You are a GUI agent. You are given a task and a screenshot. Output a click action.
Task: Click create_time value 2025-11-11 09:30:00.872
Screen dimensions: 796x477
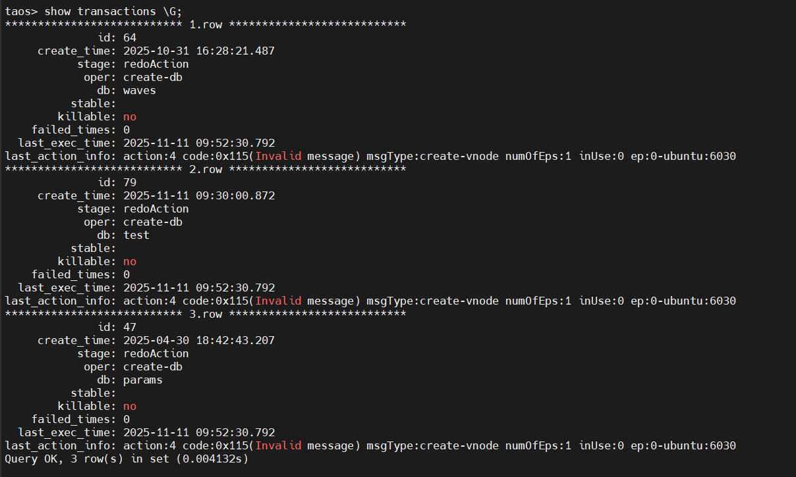(x=198, y=195)
